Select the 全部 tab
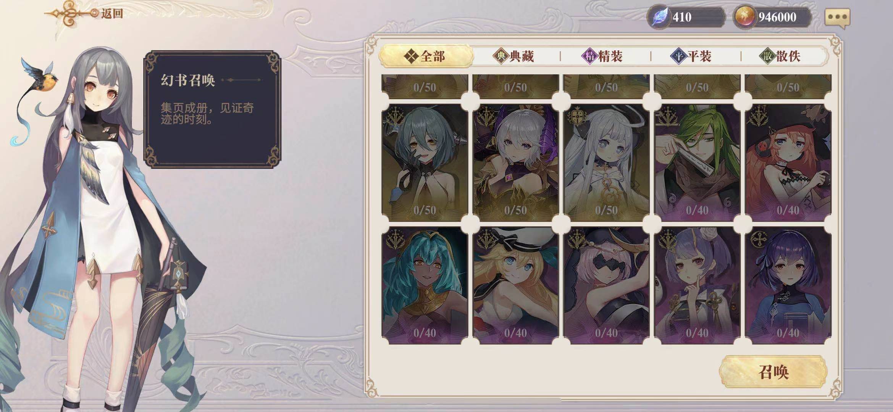 tap(426, 56)
